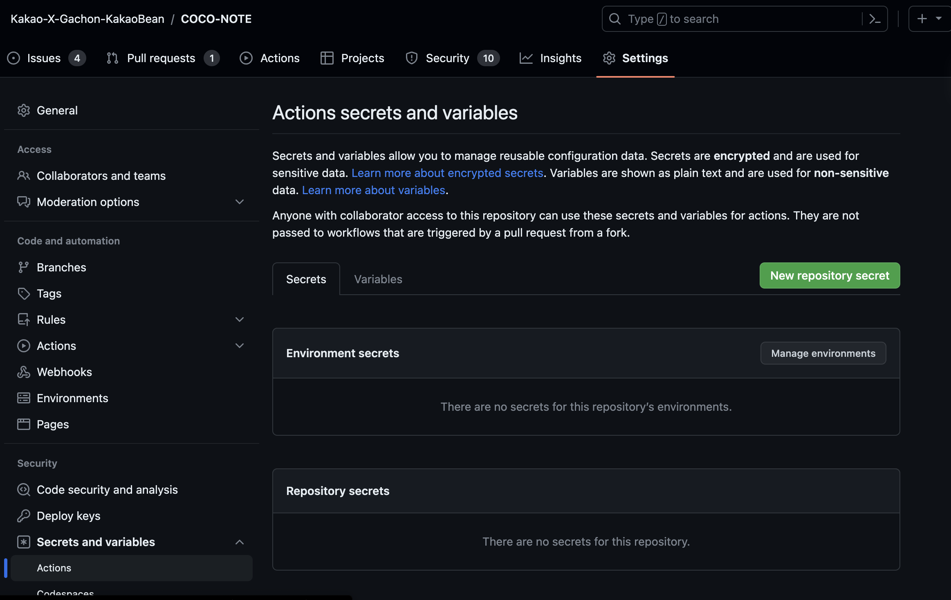The height and width of the screenshot is (600, 951).
Task: Click the Tags icon in sidebar
Action: click(24, 293)
